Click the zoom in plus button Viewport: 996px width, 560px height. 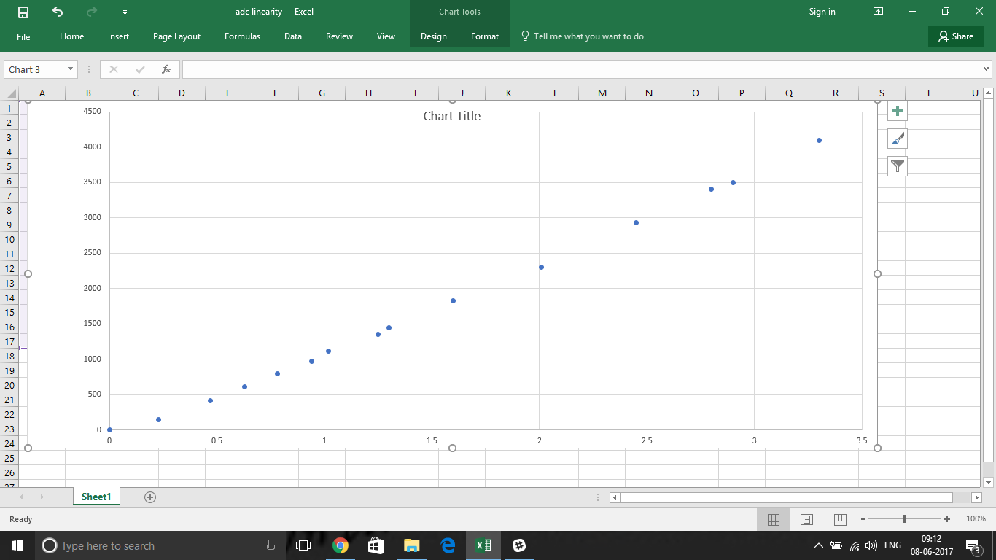click(x=946, y=519)
